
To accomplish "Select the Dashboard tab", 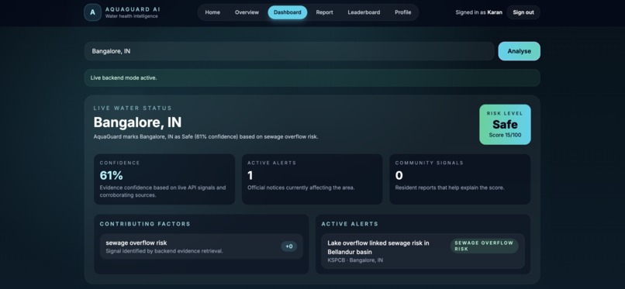I will click(x=288, y=12).
